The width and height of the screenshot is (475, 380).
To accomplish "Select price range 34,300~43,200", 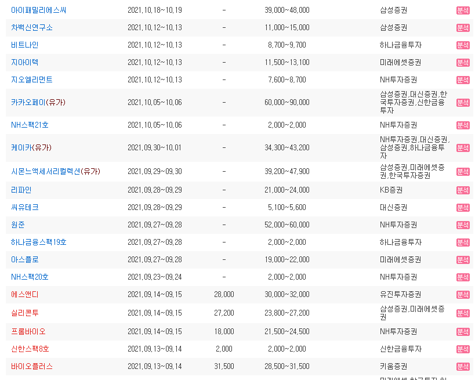I will (x=287, y=147).
